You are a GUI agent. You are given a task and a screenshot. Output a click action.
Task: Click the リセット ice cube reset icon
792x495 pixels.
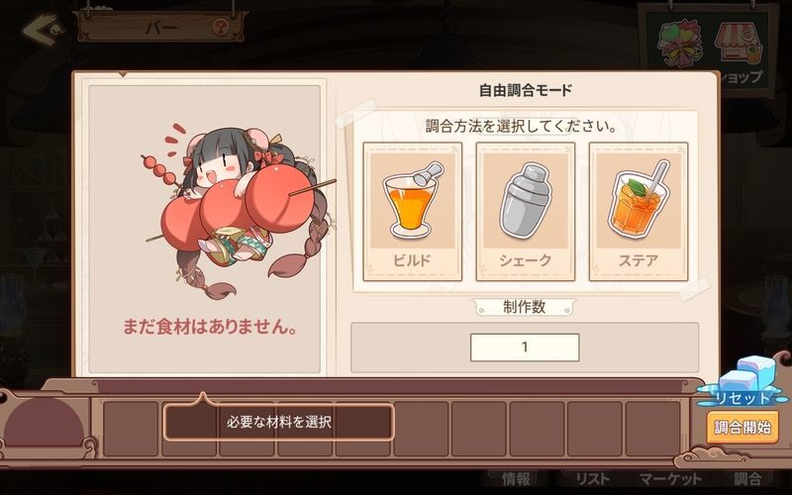coord(742,381)
